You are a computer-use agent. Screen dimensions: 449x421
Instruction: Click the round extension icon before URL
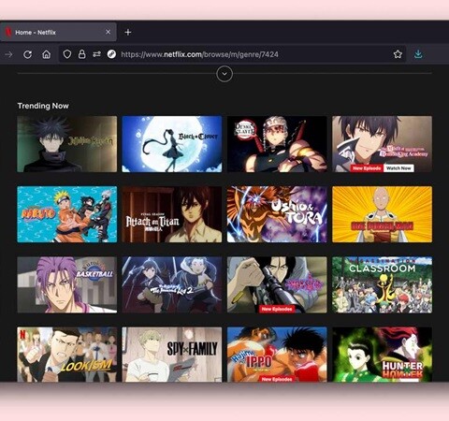coord(111,54)
